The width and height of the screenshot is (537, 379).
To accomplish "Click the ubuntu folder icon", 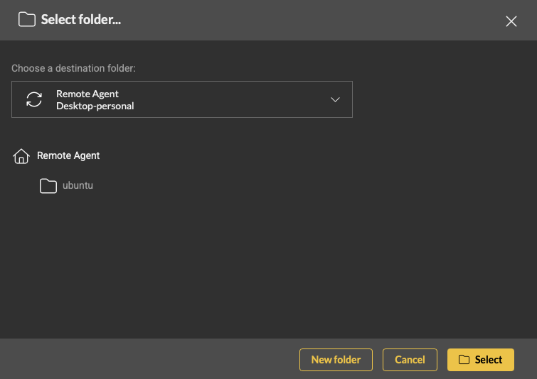I will coord(48,186).
